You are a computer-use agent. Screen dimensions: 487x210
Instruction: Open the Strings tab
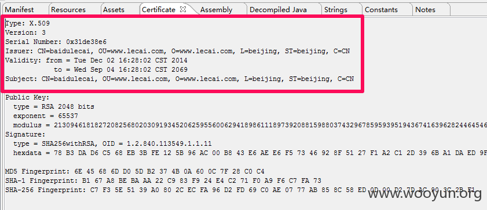coord(336,10)
